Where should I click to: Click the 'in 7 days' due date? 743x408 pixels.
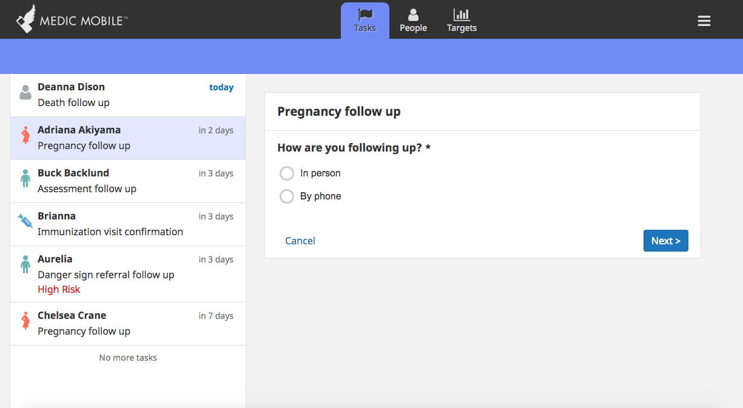216,316
